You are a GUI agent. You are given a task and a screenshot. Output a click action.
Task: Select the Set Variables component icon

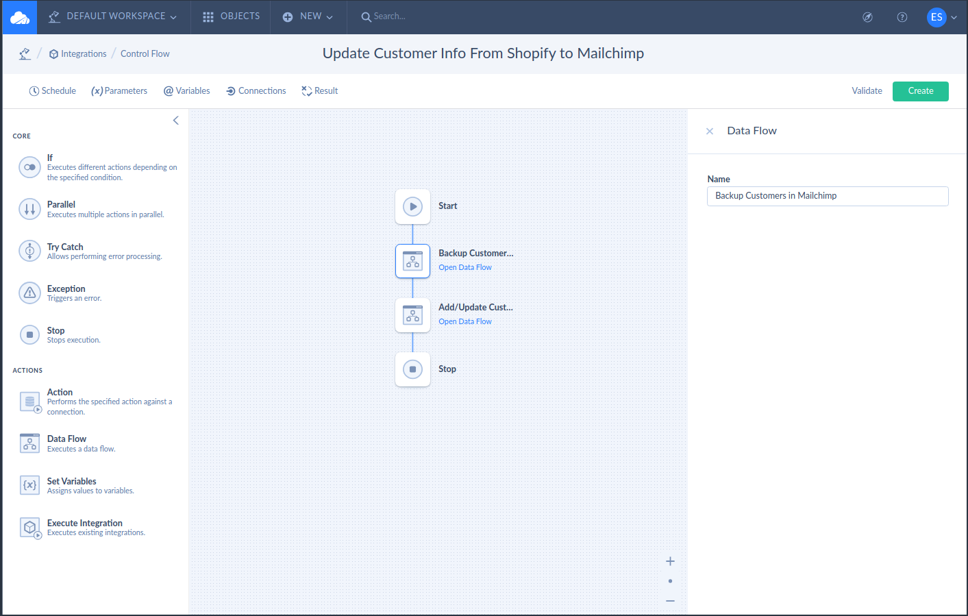[x=29, y=485]
